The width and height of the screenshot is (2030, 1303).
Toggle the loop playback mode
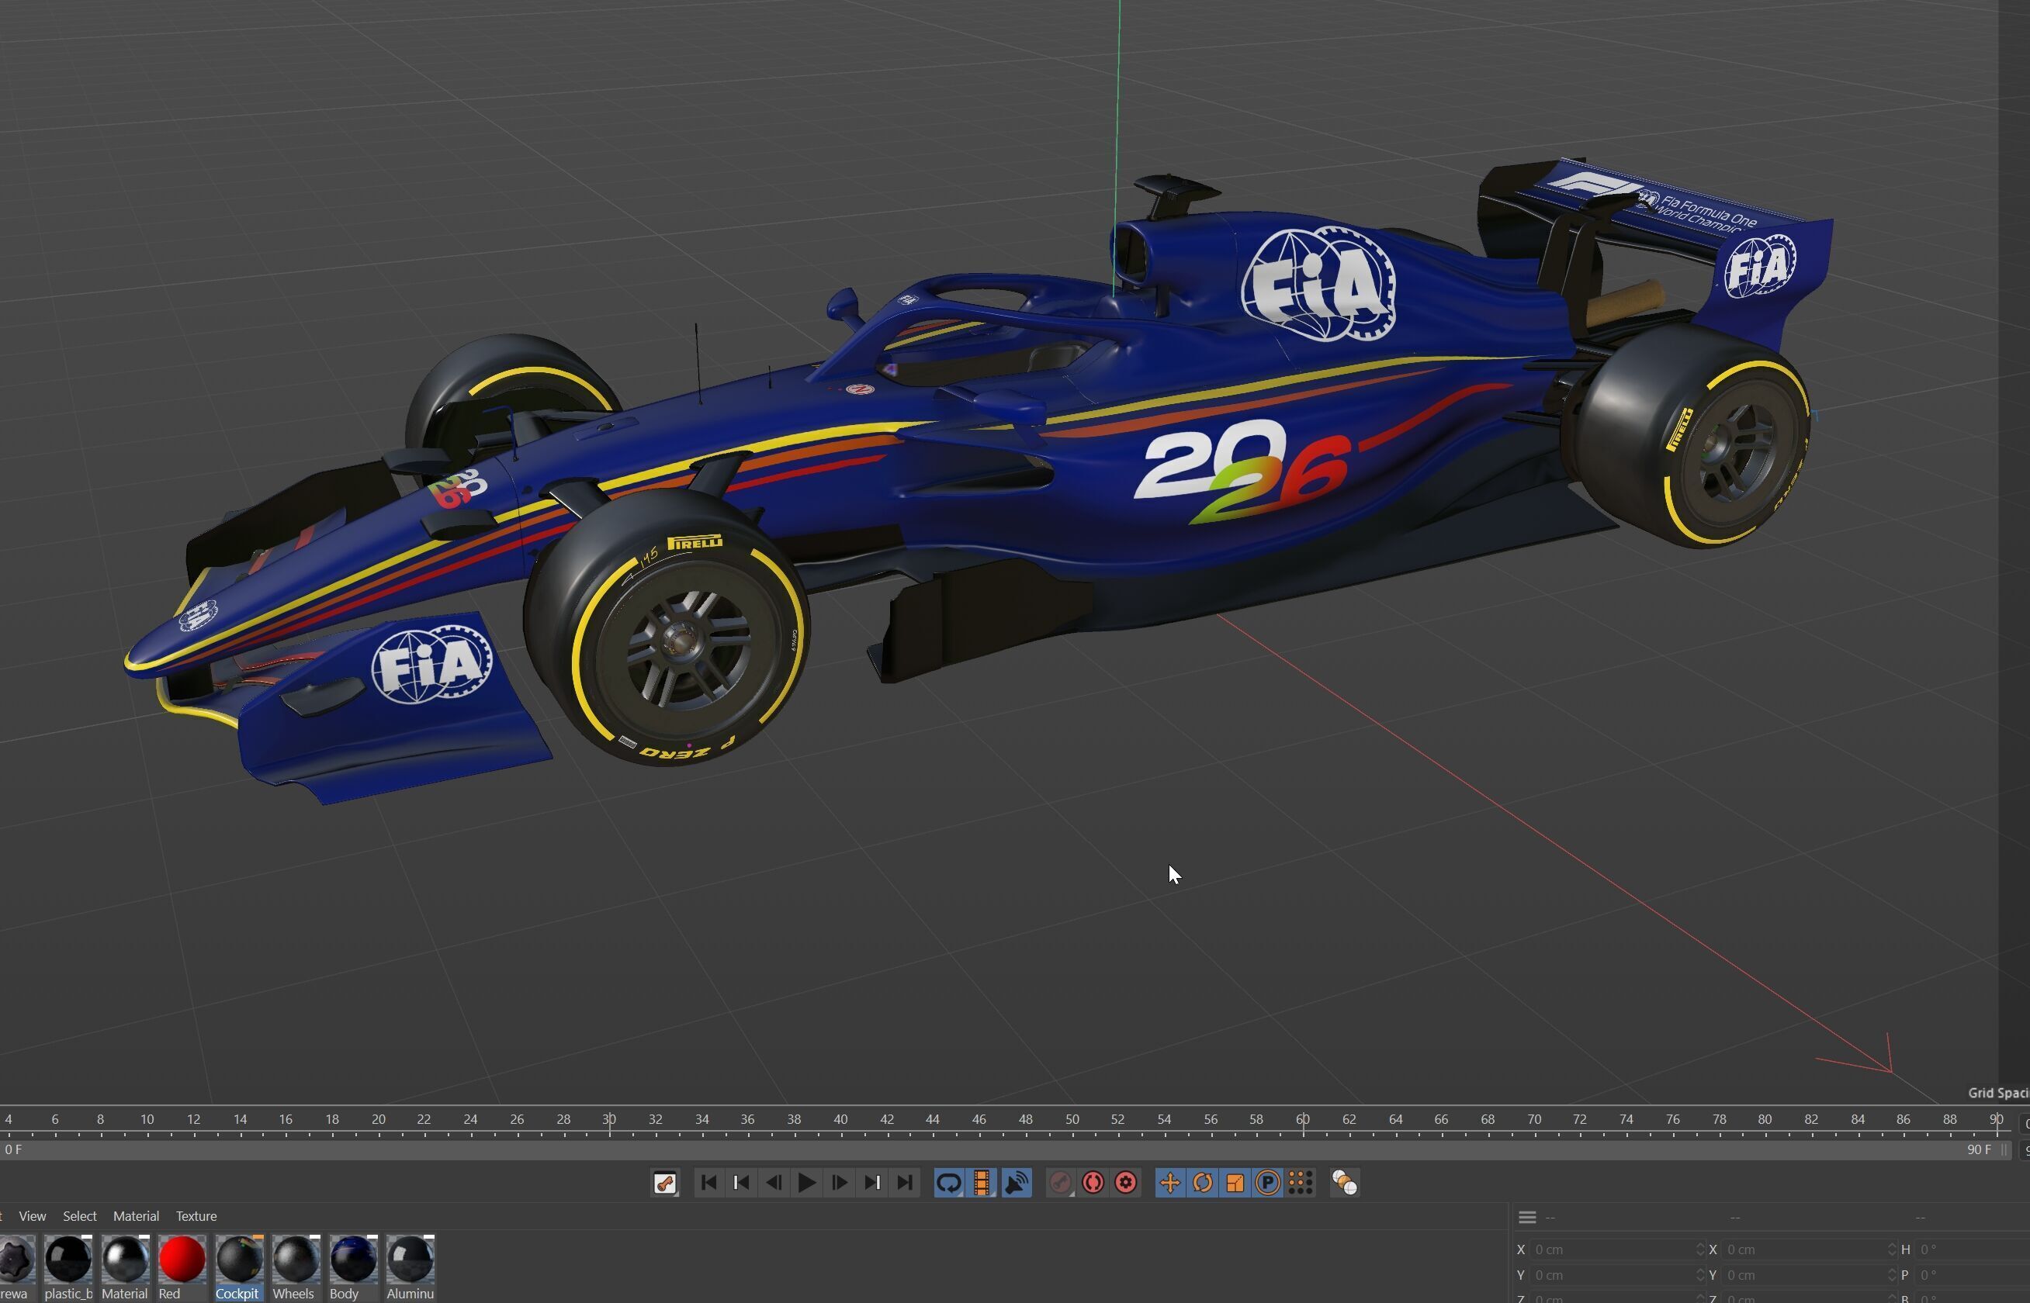click(x=949, y=1183)
